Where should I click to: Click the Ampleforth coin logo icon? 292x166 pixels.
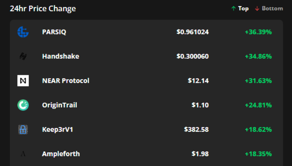23,154
